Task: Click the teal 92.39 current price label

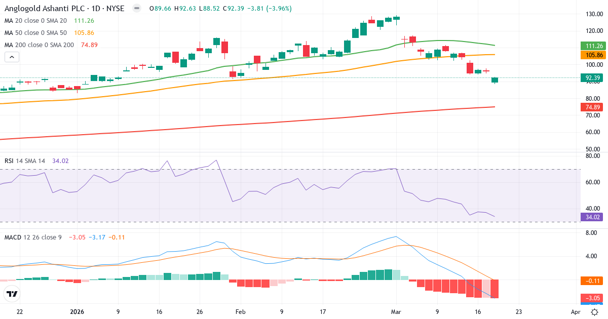Action: pos(591,78)
